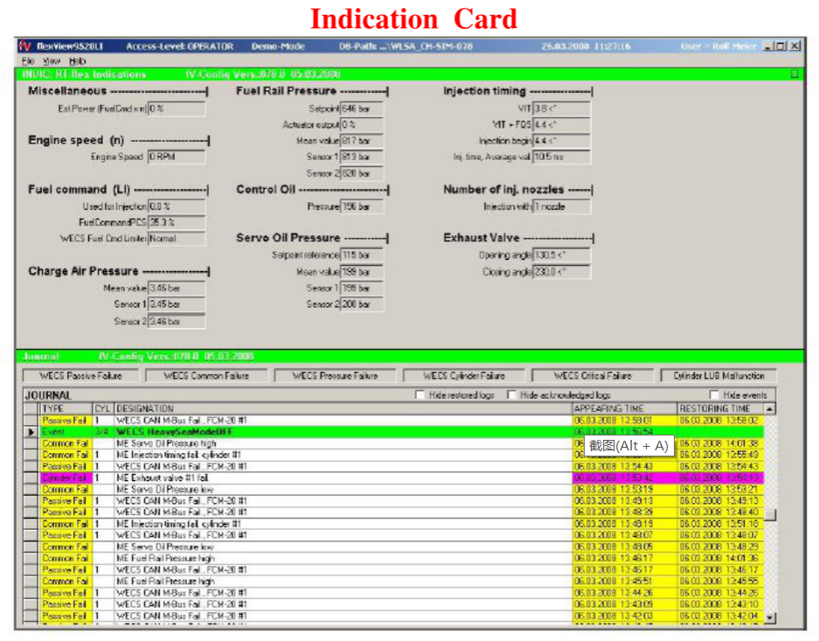Image resolution: width=819 pixels, height=641 pixels.
Task: Click the TYPE column header
Action: pyautogui.click(x=66, y=408)
